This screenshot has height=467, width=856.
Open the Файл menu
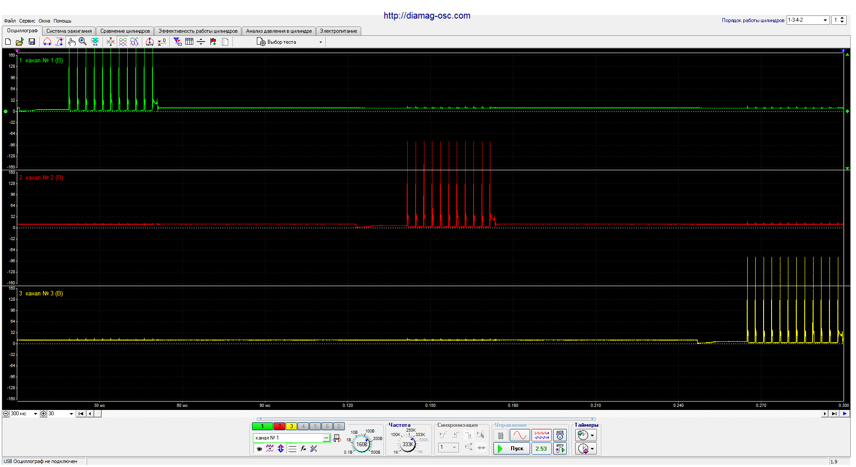pos(10,21)
